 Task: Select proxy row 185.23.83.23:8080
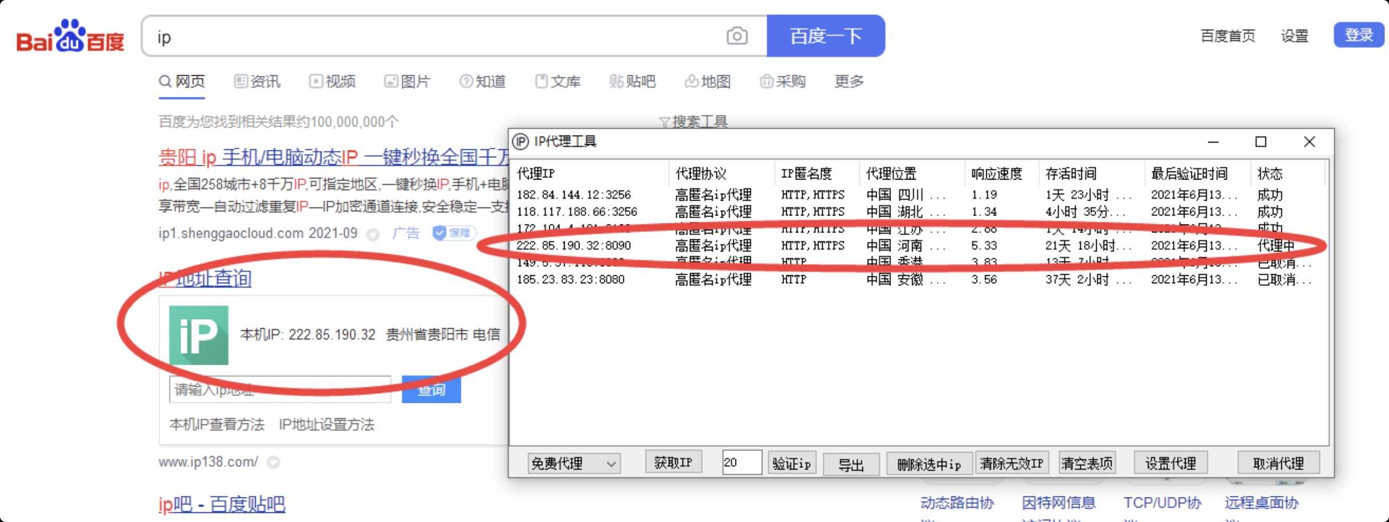click(x=917, y=280)
